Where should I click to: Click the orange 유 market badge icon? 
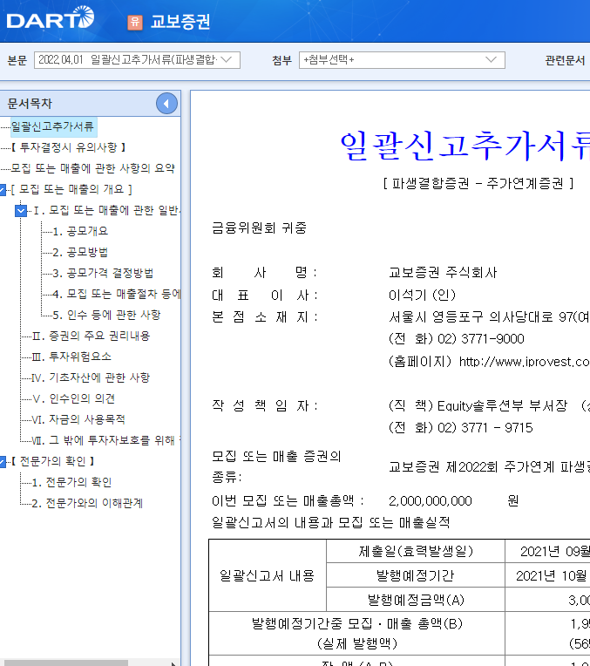(135, 22)
